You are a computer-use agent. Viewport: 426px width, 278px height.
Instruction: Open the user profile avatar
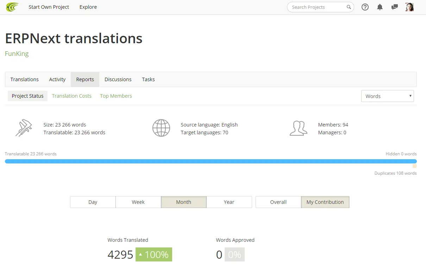point(409,7)
